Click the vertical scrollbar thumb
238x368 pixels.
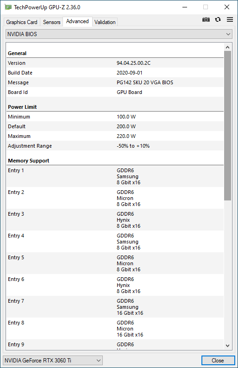(x=227, y=125)
